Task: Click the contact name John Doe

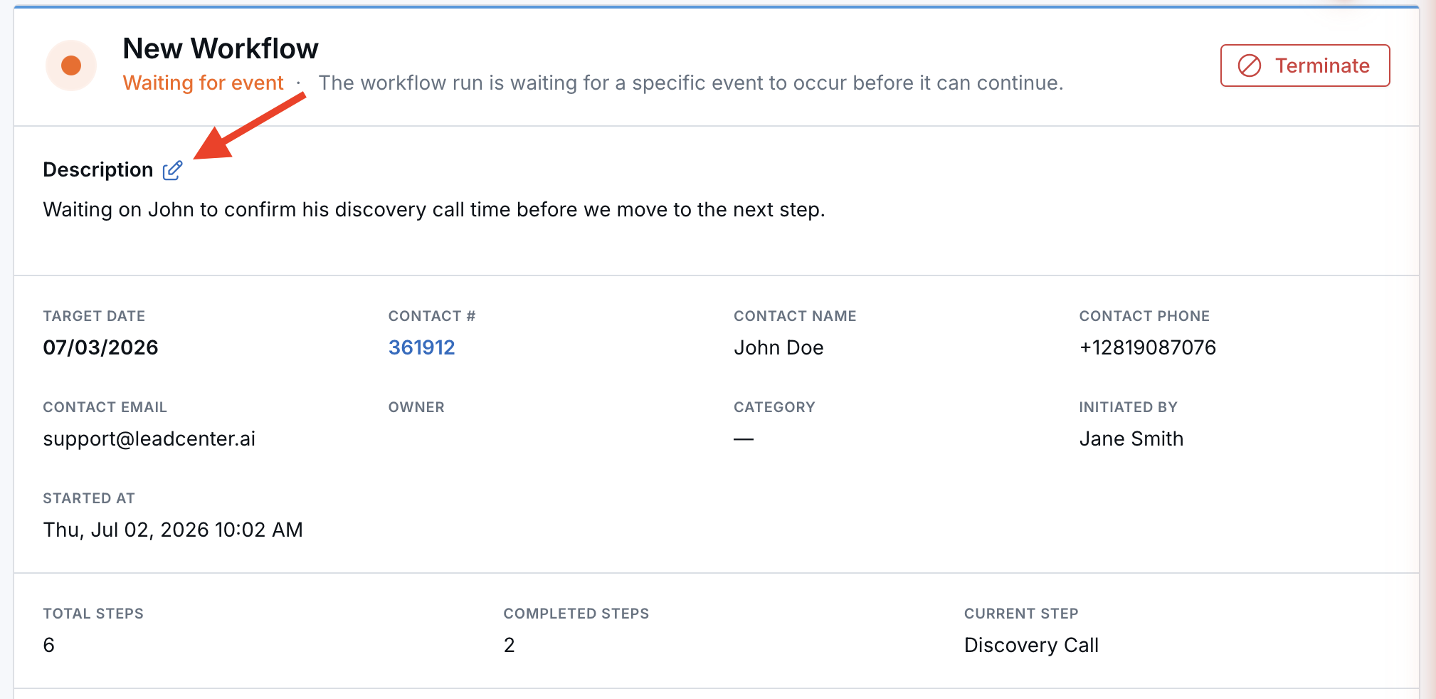Action: [778, 347]
